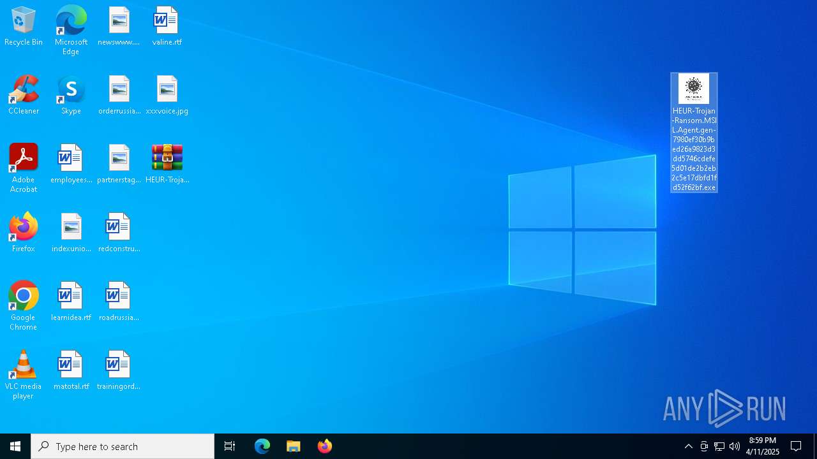Select the Microsoft Edge desktop shortcut

coord(71,31)
